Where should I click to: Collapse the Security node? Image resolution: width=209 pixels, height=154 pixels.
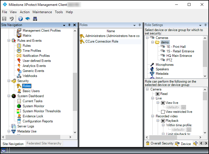click(x=9, y=81)
